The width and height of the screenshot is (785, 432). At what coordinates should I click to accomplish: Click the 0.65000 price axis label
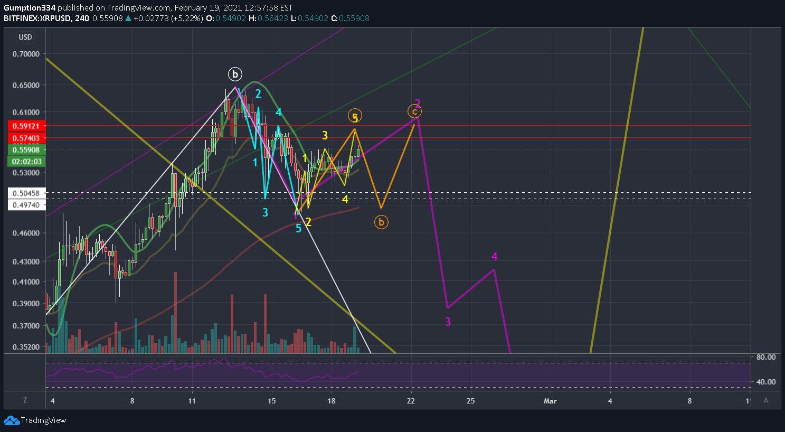coord(26,85)
